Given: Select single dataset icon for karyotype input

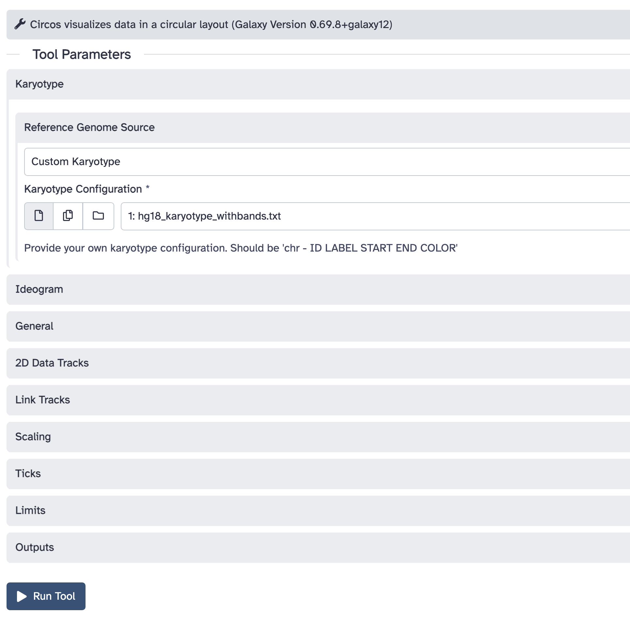Looking at the screenshot, I should 39,216.
